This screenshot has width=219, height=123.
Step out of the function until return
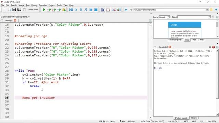tap(86, 10)
